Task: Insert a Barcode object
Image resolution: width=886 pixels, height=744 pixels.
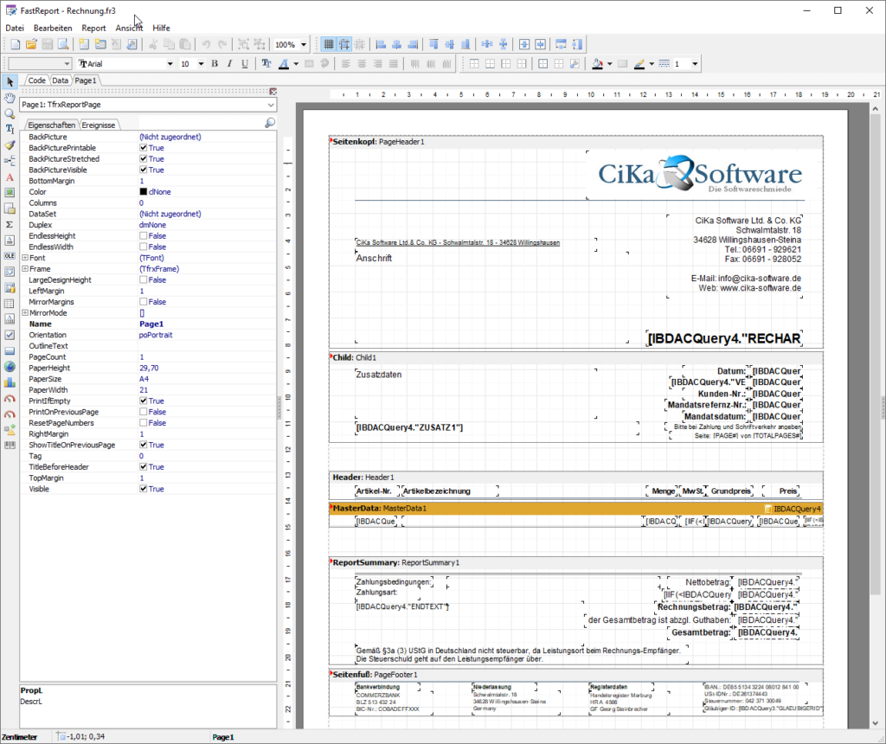Action: [10, 446]
